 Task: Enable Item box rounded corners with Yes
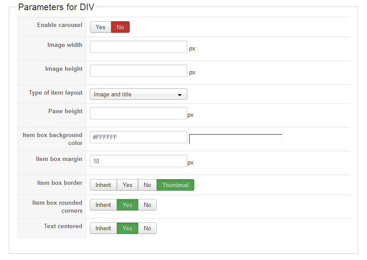point(127,205)
